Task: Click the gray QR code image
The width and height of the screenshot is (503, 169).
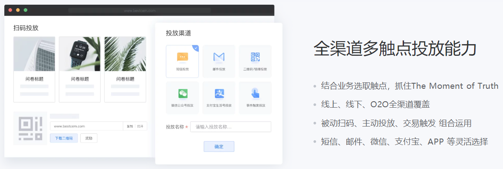Action: click(x=30, y=128)
